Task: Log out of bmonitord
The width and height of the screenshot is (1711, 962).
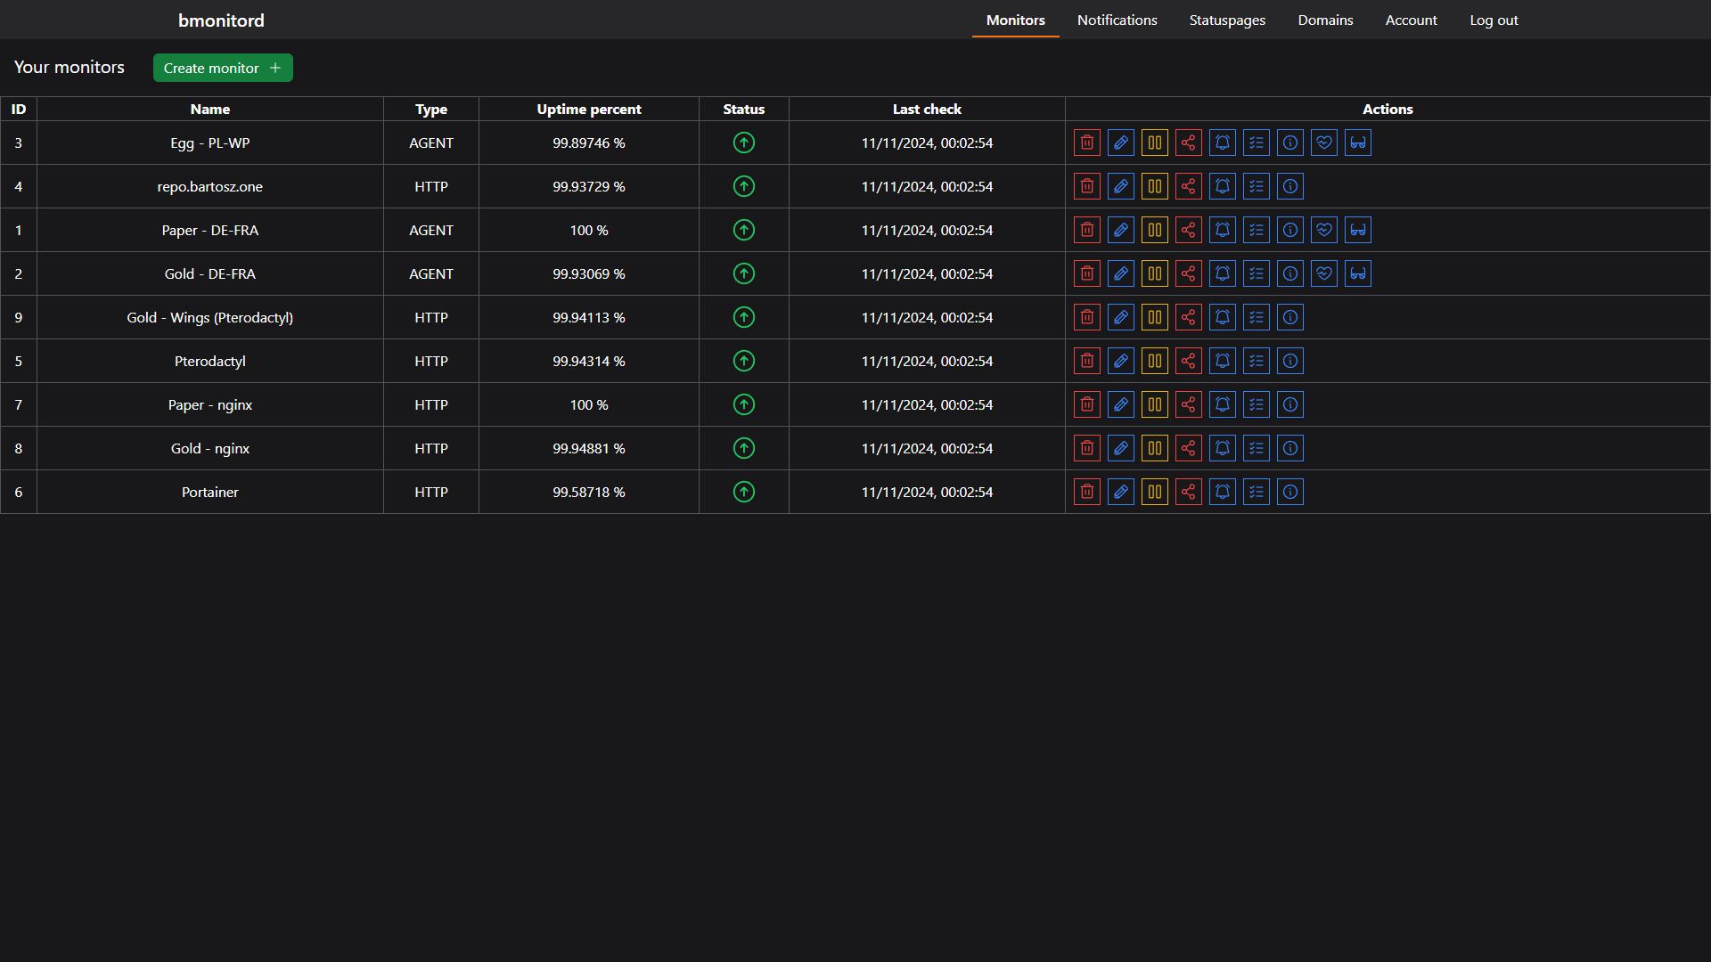Action: (x=1494, y=20)
